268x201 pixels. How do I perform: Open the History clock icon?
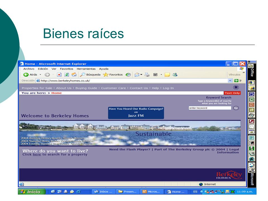128,75
